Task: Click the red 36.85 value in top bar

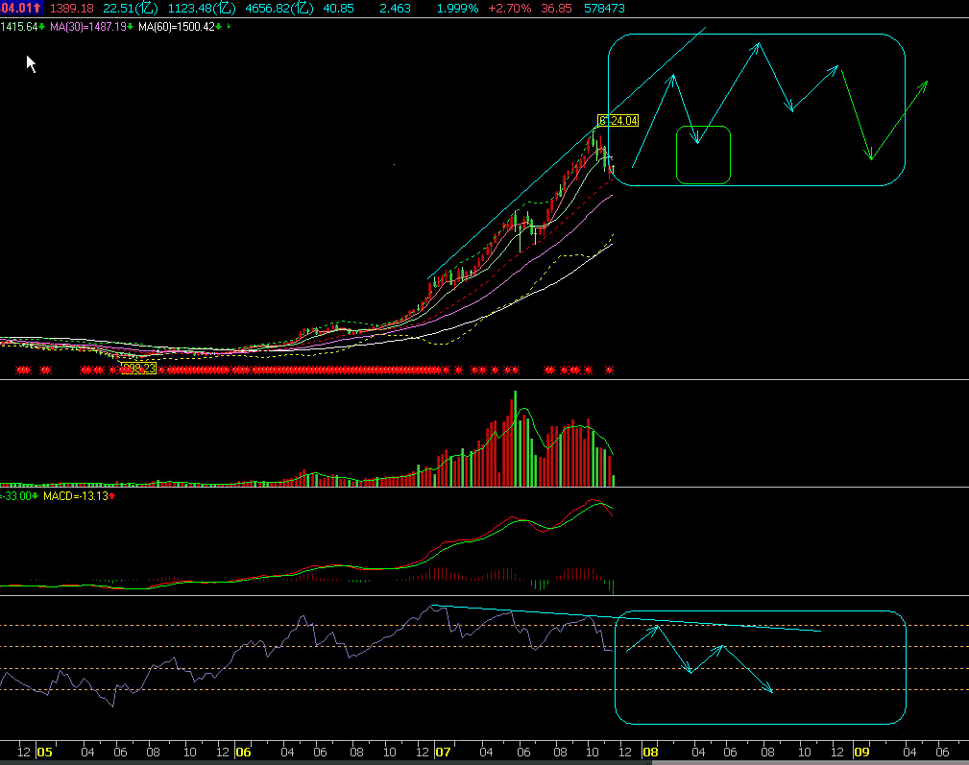Action: click(556, 9)
